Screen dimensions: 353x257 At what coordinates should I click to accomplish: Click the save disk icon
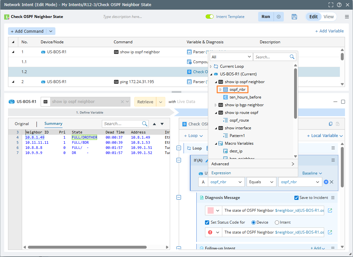(x=294, y=17)
